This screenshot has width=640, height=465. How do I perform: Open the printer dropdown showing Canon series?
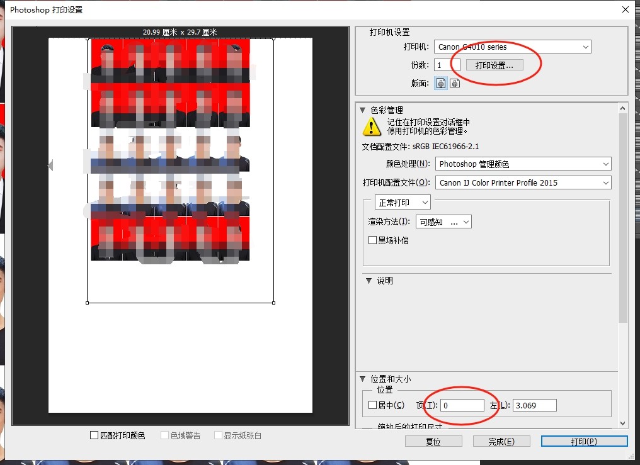coord(512,47)
